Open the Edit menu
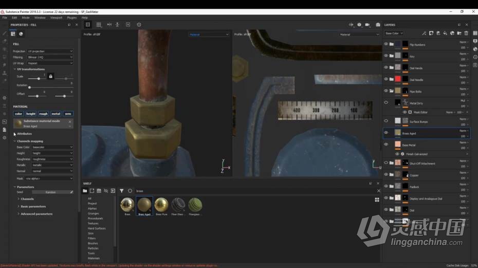 tap(14, 17)
